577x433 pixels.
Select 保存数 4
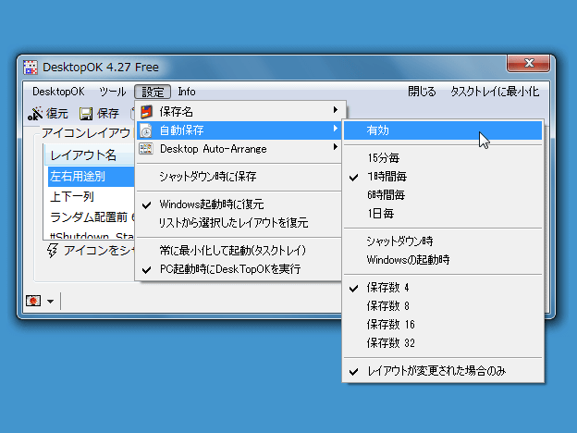(x=443, y=288)
